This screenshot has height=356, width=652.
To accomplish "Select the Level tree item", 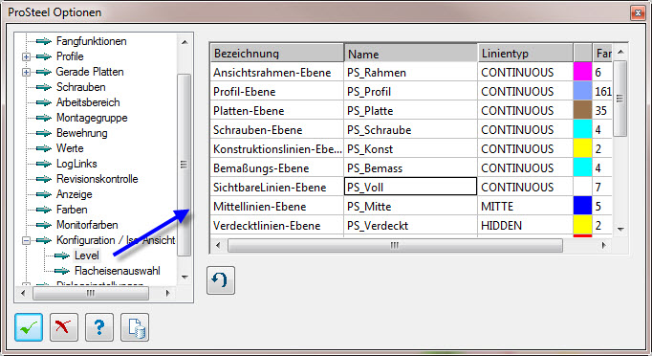I will (86, 256).
